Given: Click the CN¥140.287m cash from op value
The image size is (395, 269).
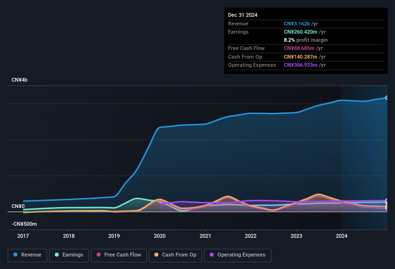Looking at the screenshot, I should (x=301, y=57).
